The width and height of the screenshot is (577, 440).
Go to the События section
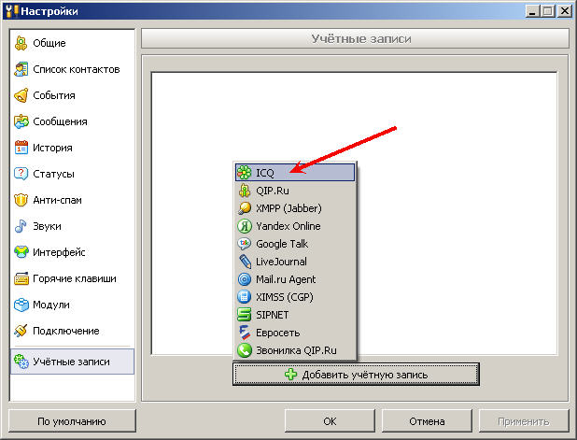click(73, 95)
